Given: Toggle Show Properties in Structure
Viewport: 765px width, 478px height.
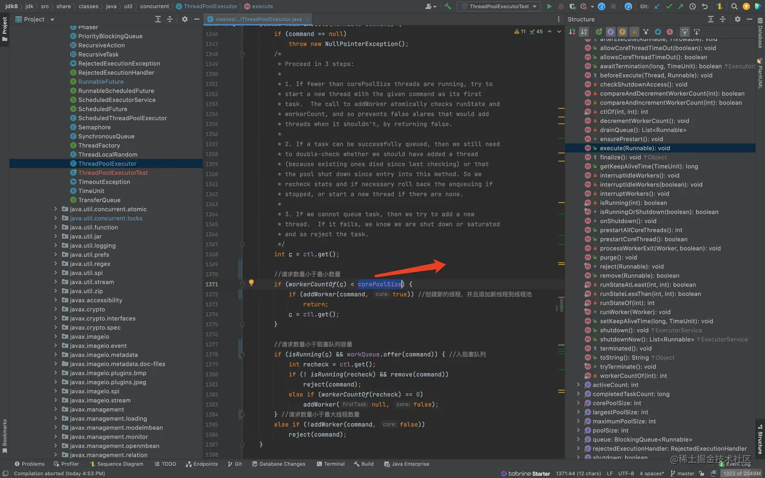Looking at the screenshot, I should [x=611, y=31].
